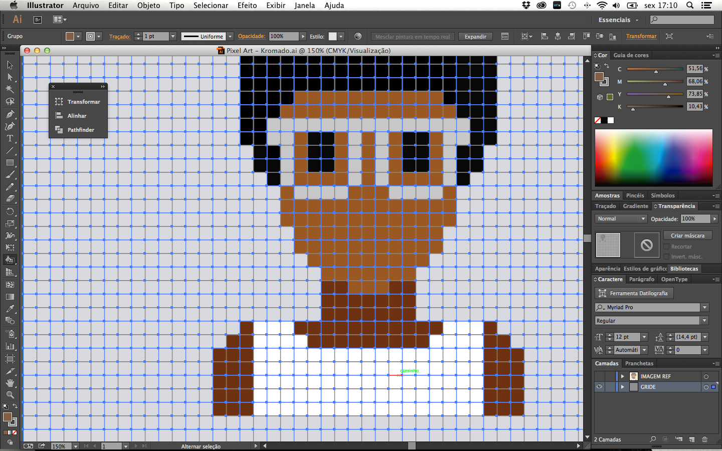Open Adobe Bridge with the Br button
This screenshot has width=722, height=451.
tap(38, 20)
